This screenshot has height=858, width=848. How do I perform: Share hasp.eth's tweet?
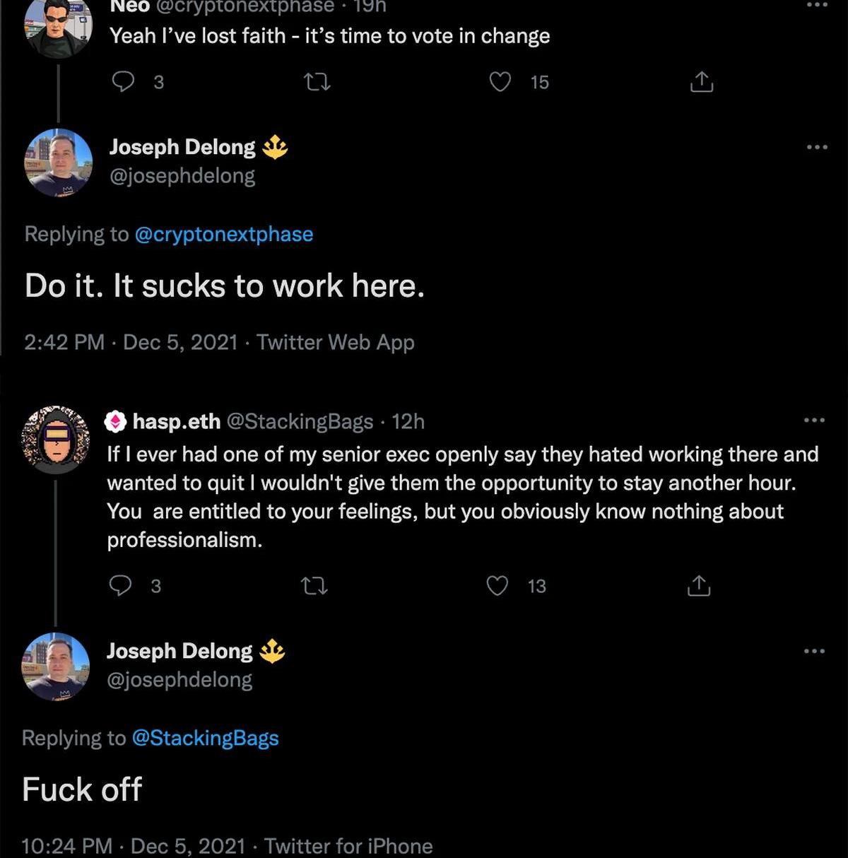tap(698, 586)
